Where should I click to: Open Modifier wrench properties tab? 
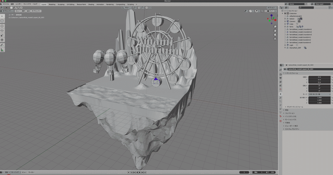[x=281, y=98]
